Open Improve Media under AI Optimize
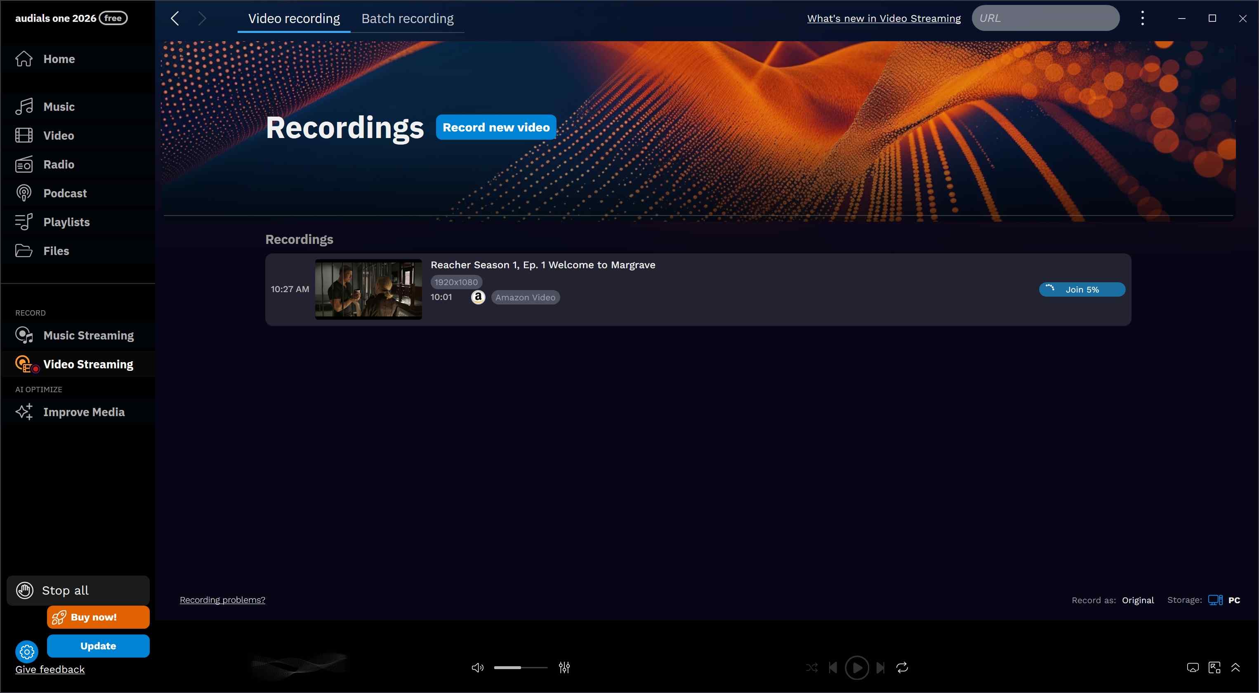 [84, 412]
